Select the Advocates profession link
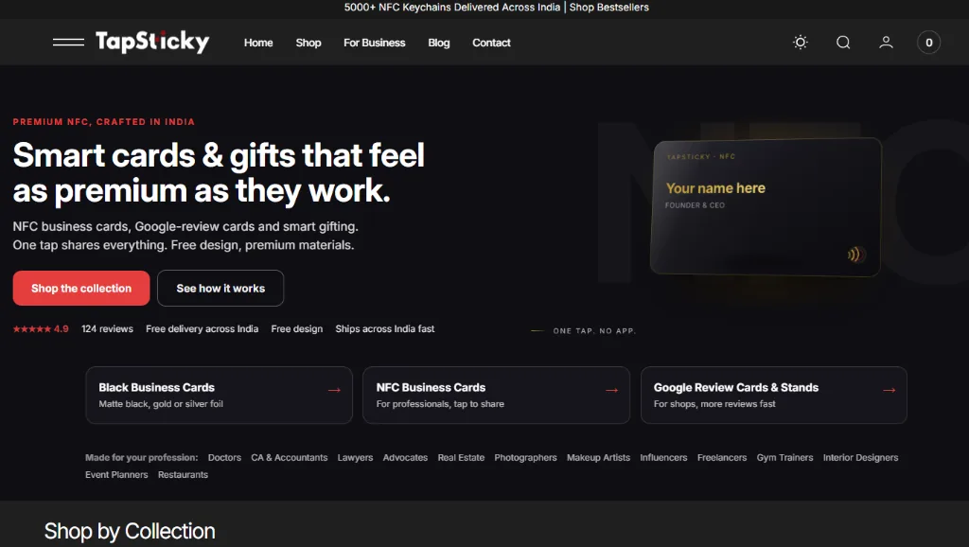This screenshot has width=969, height=547. coord(405,457)
